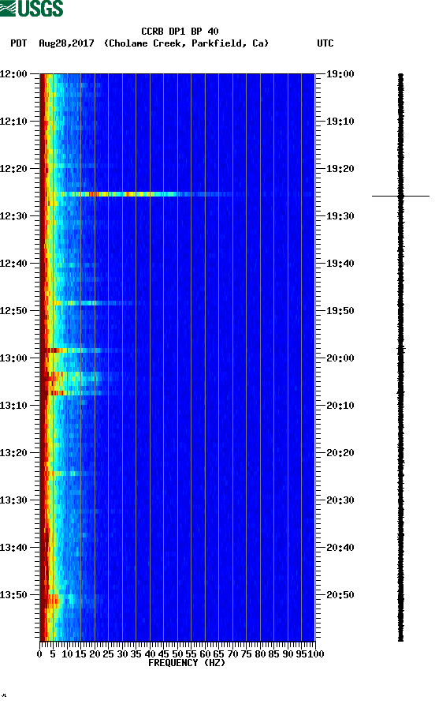Click the '20:00' UTC time label
The height and width of the screenshot is (704, 435).
pos(340,358)
